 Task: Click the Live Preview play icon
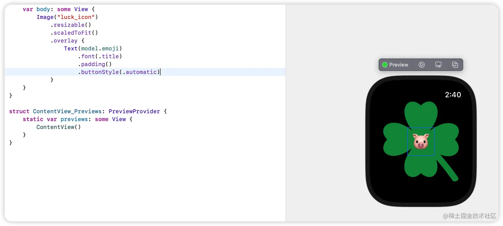coord(421,65)
